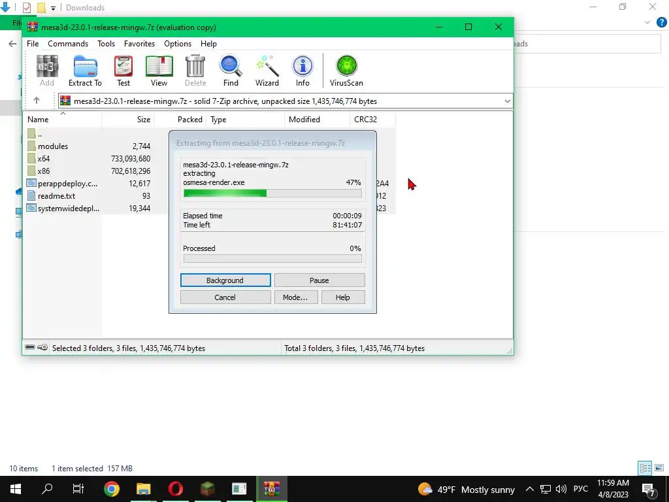Start VirusScan on the archive

click(346, 71)
